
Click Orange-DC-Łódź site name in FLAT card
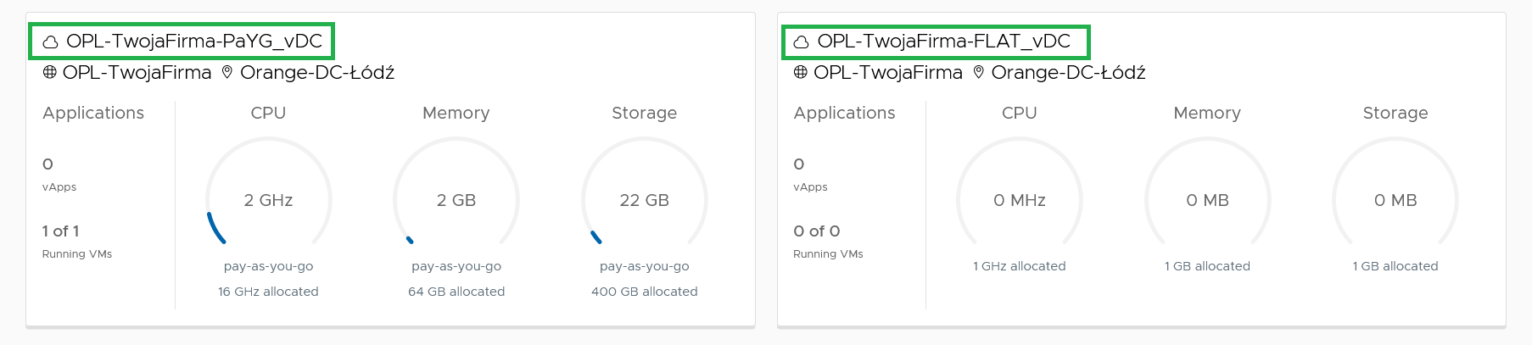coord(1068,73)
